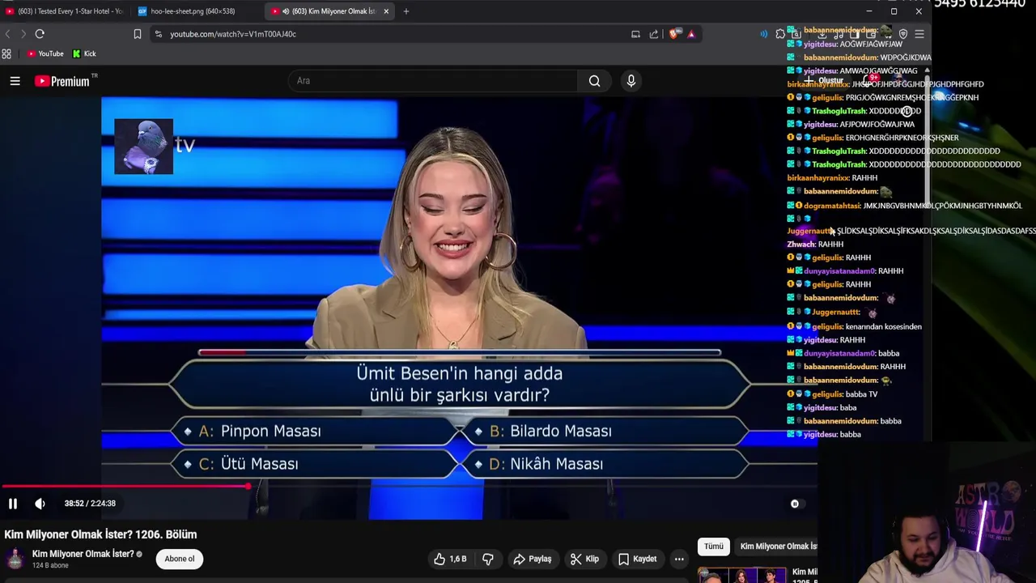Focus the Ara search field
This screenshot has width=1036, height=583.
pyautogui.click(x=433, y=81)
